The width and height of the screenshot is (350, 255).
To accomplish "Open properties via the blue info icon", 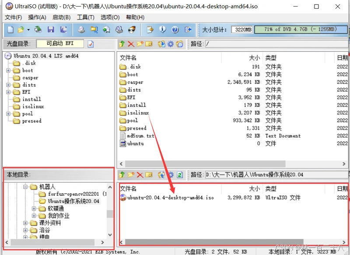I will click(x=162, y=29).
